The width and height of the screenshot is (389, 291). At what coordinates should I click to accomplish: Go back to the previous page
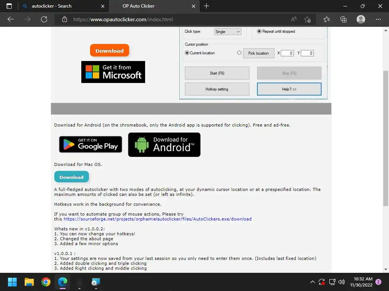(x=10, y=19)
